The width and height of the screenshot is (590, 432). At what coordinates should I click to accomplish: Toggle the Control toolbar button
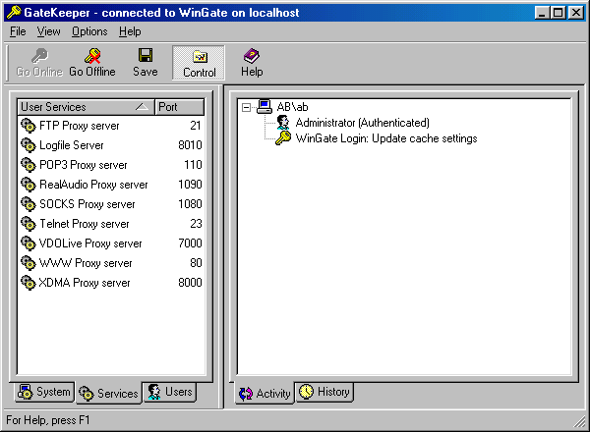pos(199,63)
